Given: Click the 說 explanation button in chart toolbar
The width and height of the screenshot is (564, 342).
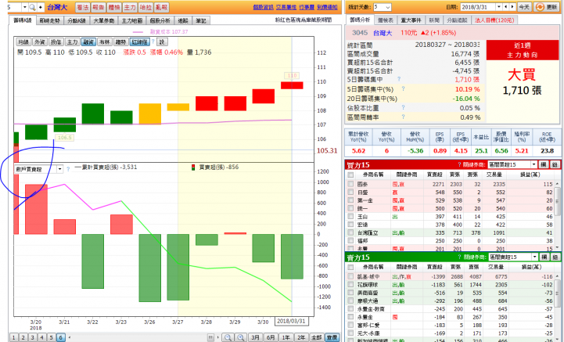Looking at the screenshot, I should [x=162, y=42].
